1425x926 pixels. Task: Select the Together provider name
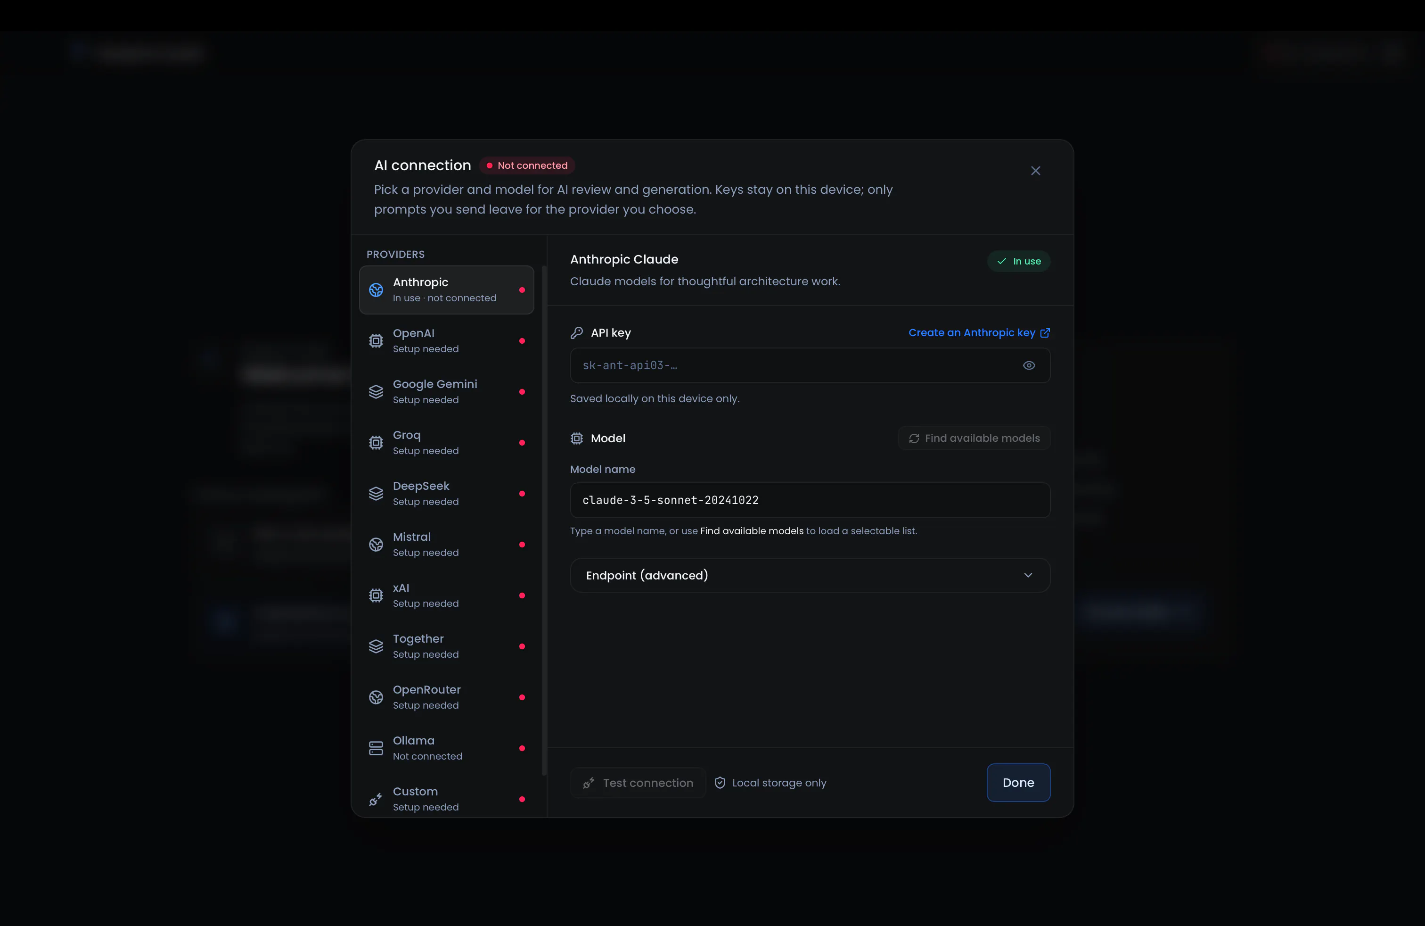click(418, 639)
